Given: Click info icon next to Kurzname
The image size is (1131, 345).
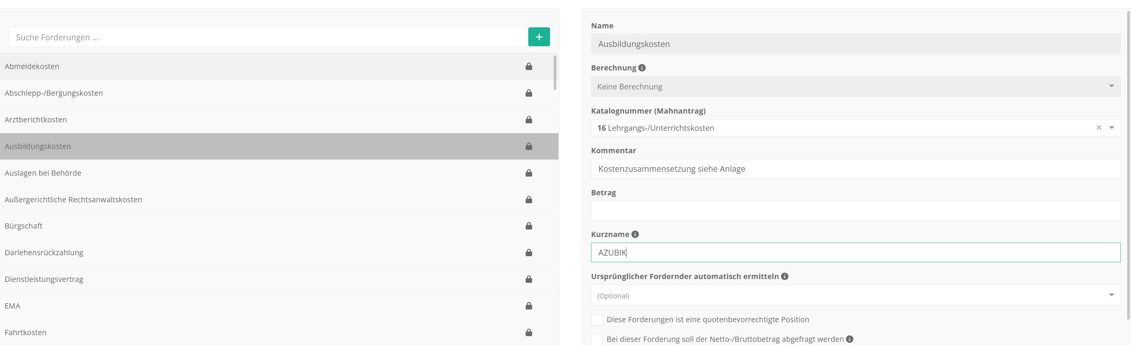Looking at the screenshot, I should click(x=635, y=235).
